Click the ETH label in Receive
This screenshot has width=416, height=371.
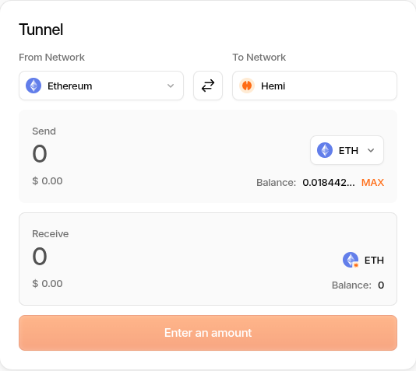[x=374, y=261]
